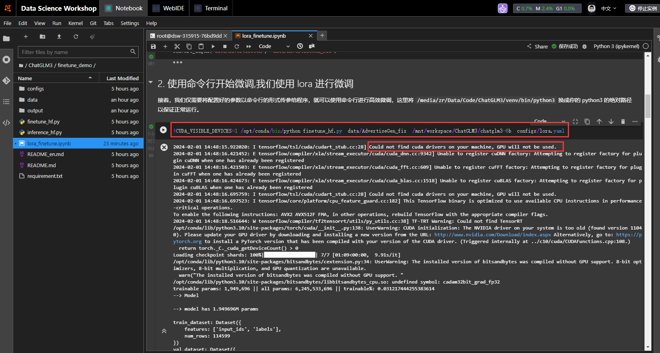Viewport: 660px width, 353px height.
Task: Duplicate the cell using cell toolbar copy icon
Action: (587, 122)
